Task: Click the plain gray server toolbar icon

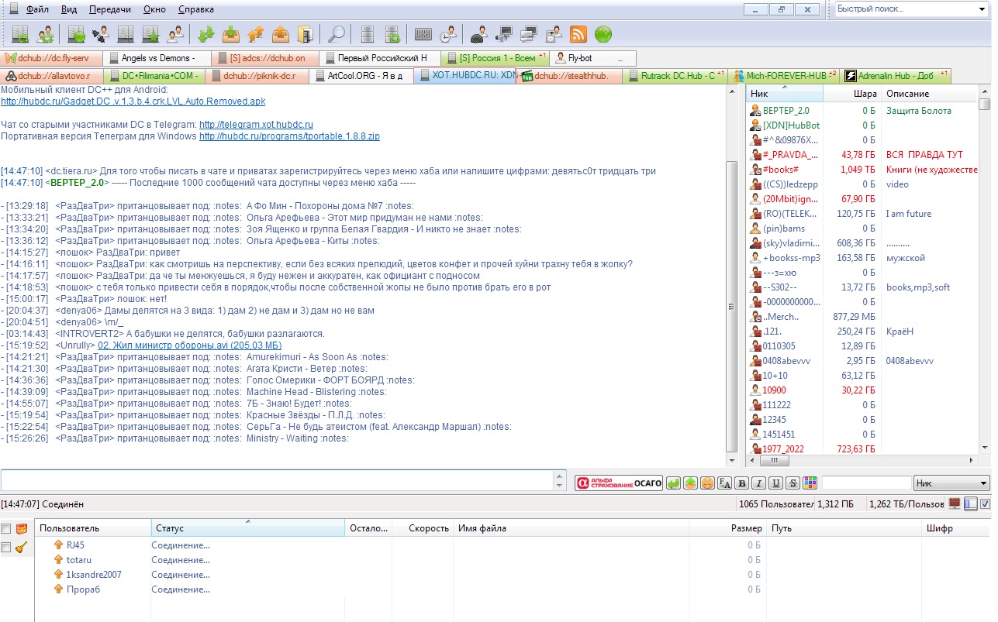Action: point(368,34)
